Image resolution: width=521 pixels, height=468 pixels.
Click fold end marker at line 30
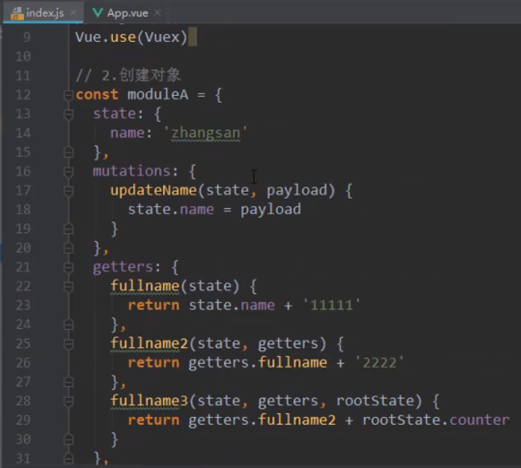[69, 439]
